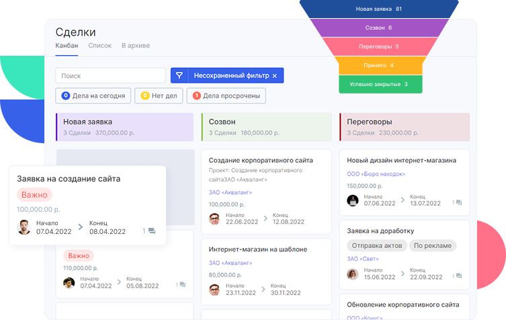This screenshot has width=506, height=320.
Task: Click avatar on Интернет-магазин на шаблоне card
Action: point(214,290)
